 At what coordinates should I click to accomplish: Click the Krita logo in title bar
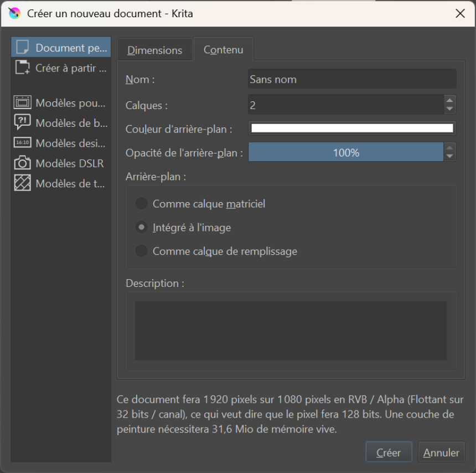pos(14,13)
